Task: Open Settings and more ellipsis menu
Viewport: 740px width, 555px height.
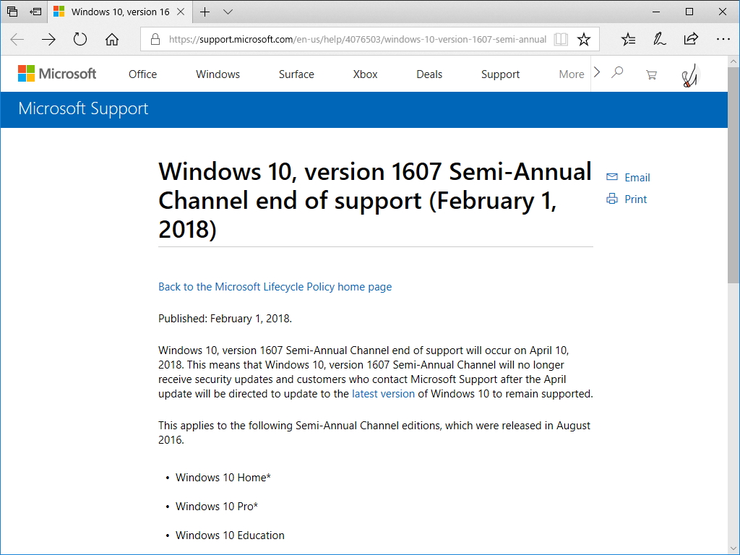Action: 723,40
